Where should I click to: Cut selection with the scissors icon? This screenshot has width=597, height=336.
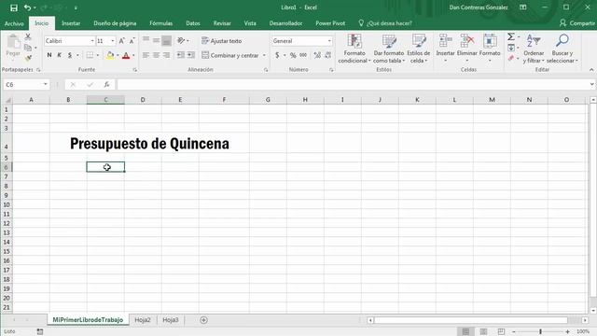[x=28, y=37]
